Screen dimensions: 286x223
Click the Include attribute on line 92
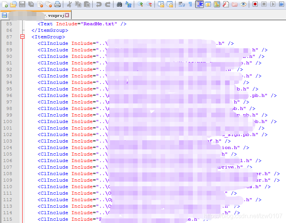[x=82, y=69]
